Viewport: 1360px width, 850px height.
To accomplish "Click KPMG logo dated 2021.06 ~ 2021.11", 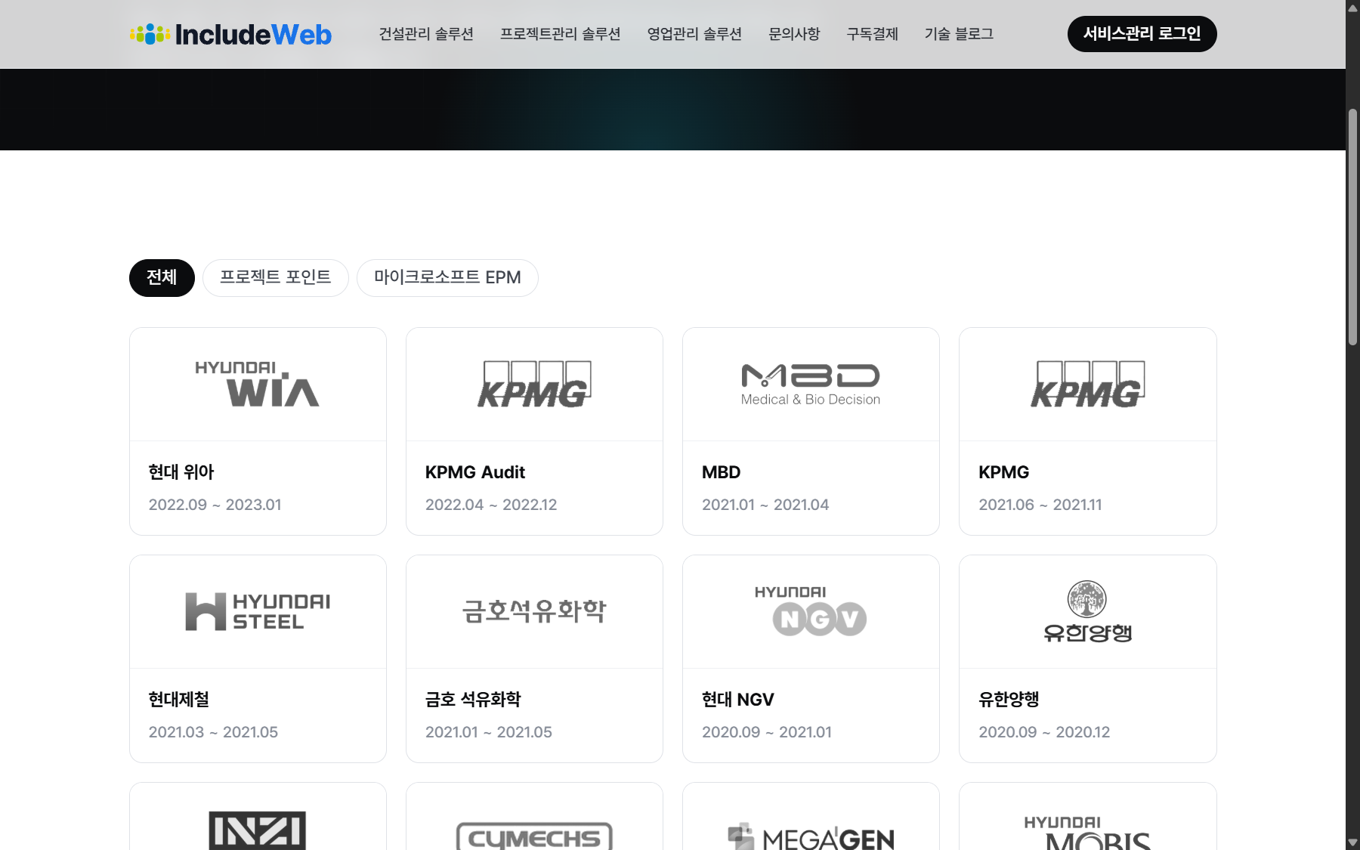I will coord(1088,384).
